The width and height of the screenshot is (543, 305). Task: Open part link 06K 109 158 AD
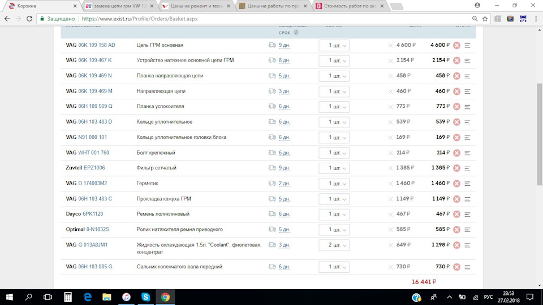click(97, 45)
